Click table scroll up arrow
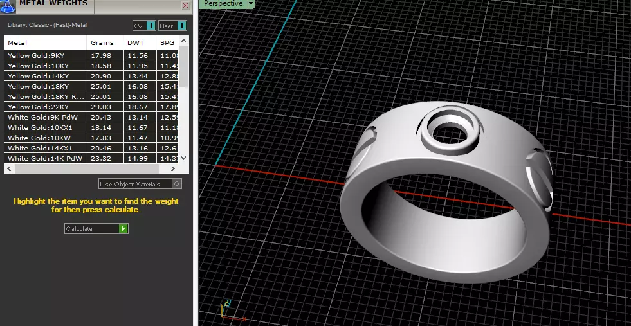Image resolution: width=631 pixels, height=326 pixels. pos(183,41)
